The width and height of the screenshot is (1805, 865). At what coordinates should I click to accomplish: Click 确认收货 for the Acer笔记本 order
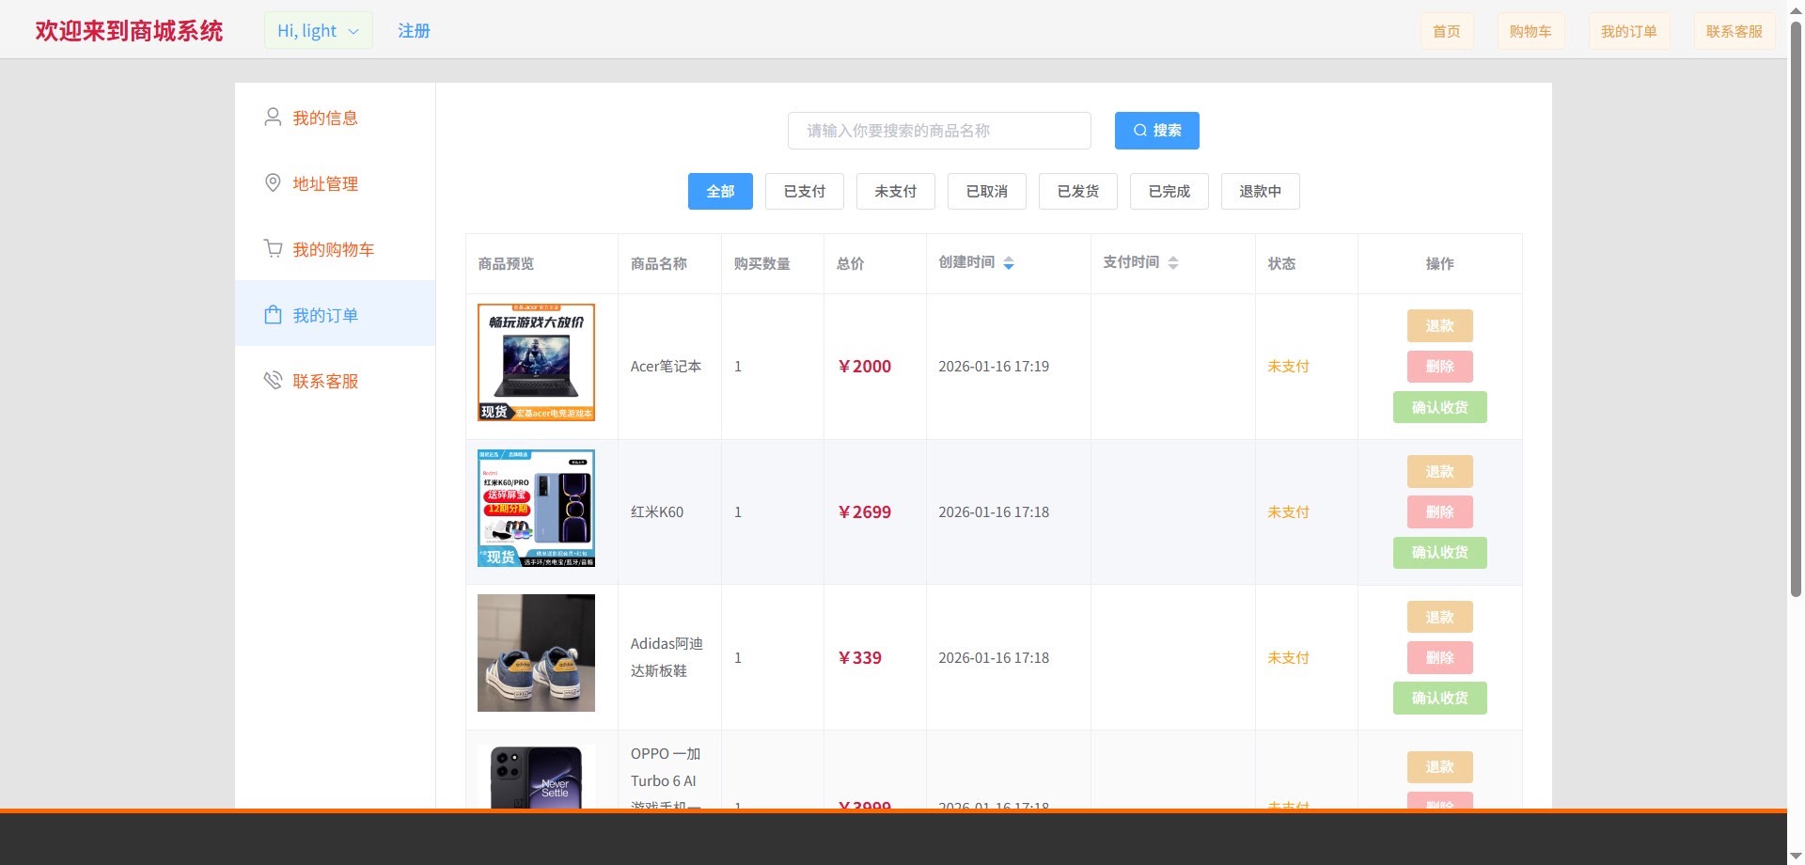1440,407
